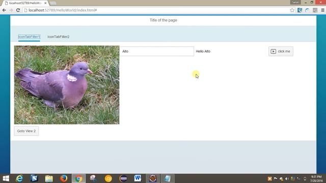The height and width of the screenshot is (183, 326).
Task: Click the taskbar icon between Chrome and orange circle
Action: click(93, 178)
